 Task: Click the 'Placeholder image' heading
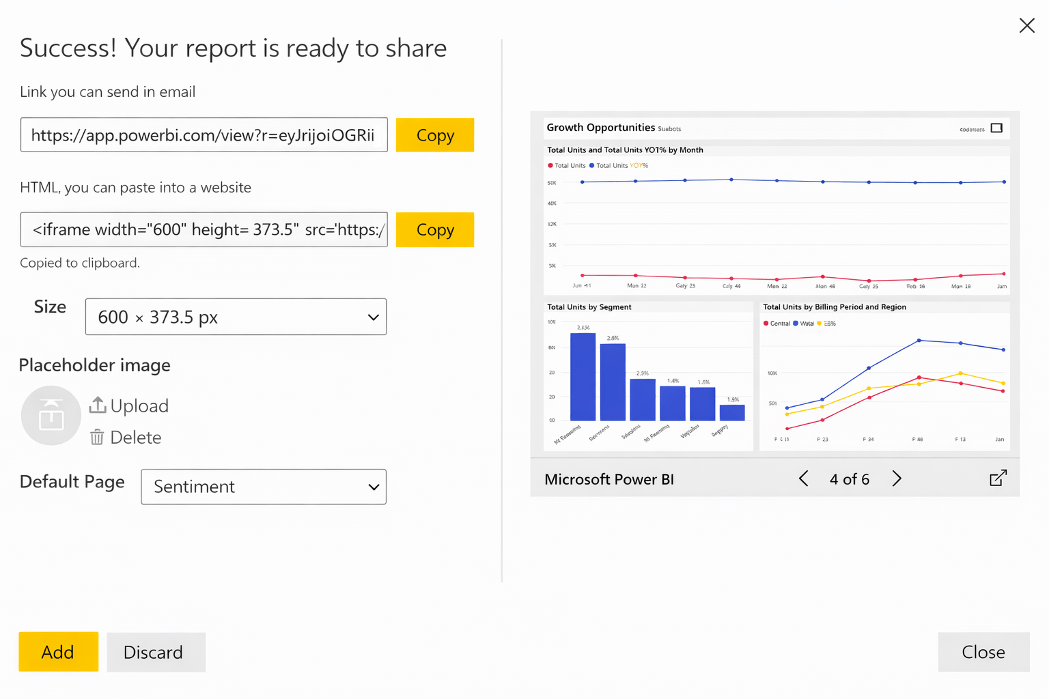coord(95,365)
